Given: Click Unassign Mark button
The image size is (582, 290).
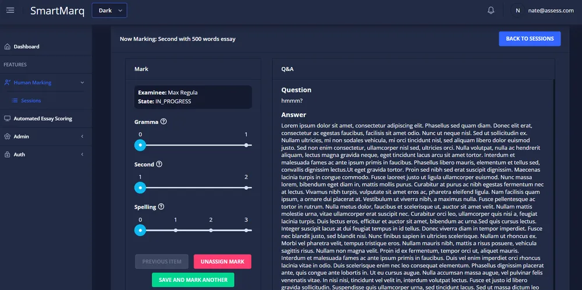Looking at the screenshot, I should [x=222, y=262].
